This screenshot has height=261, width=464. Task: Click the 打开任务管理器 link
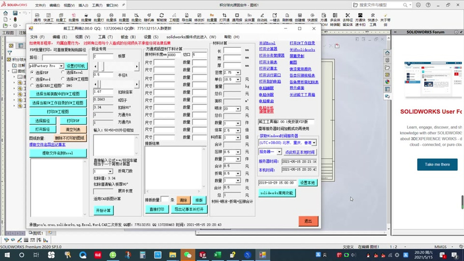(x=272, y=55)
